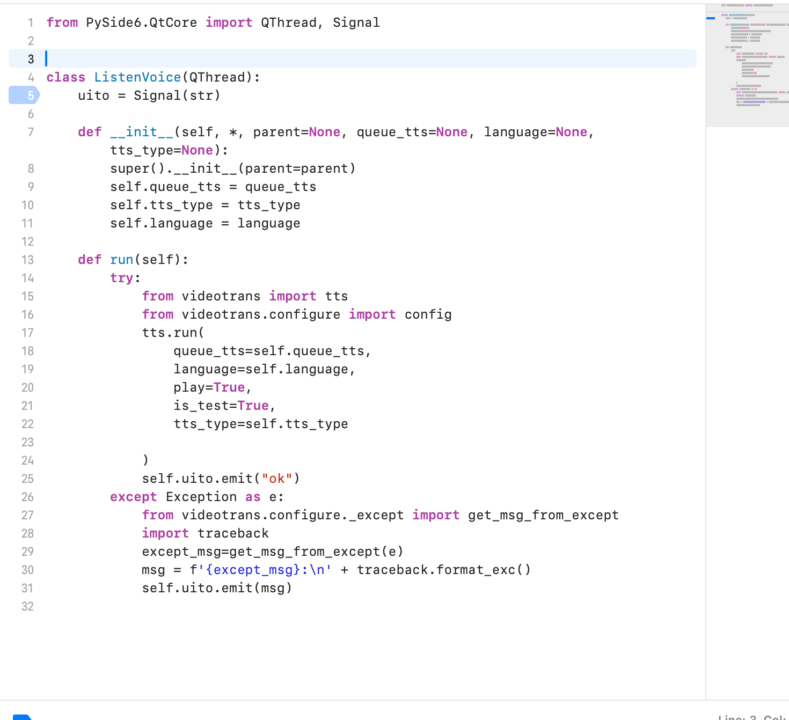Click line number 1 in the gutter
Image resolution: width=789 pixels, height=720 pixels.
click(31, 23)
